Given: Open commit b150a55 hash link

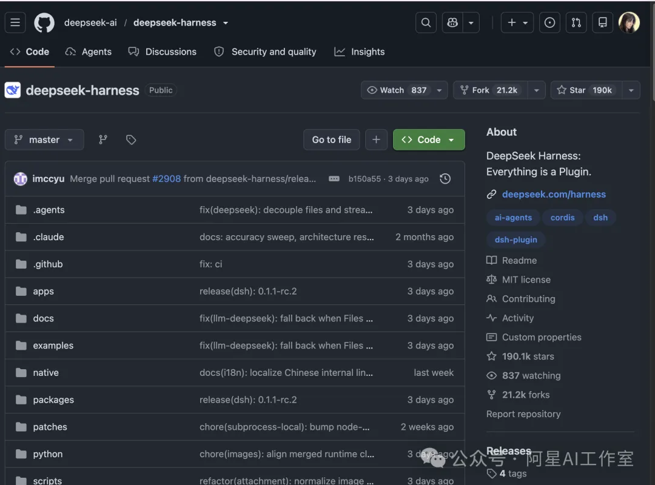Looking at the screenshot, I should pos(364,179).
